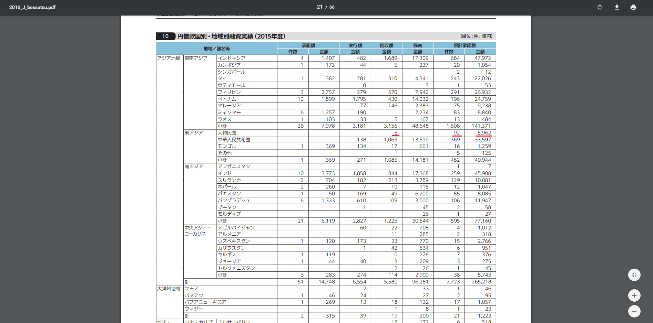Click the 2016_J_bessatsu.pdf file title
This screenshot has height=323, width=653.
[32, 7]
